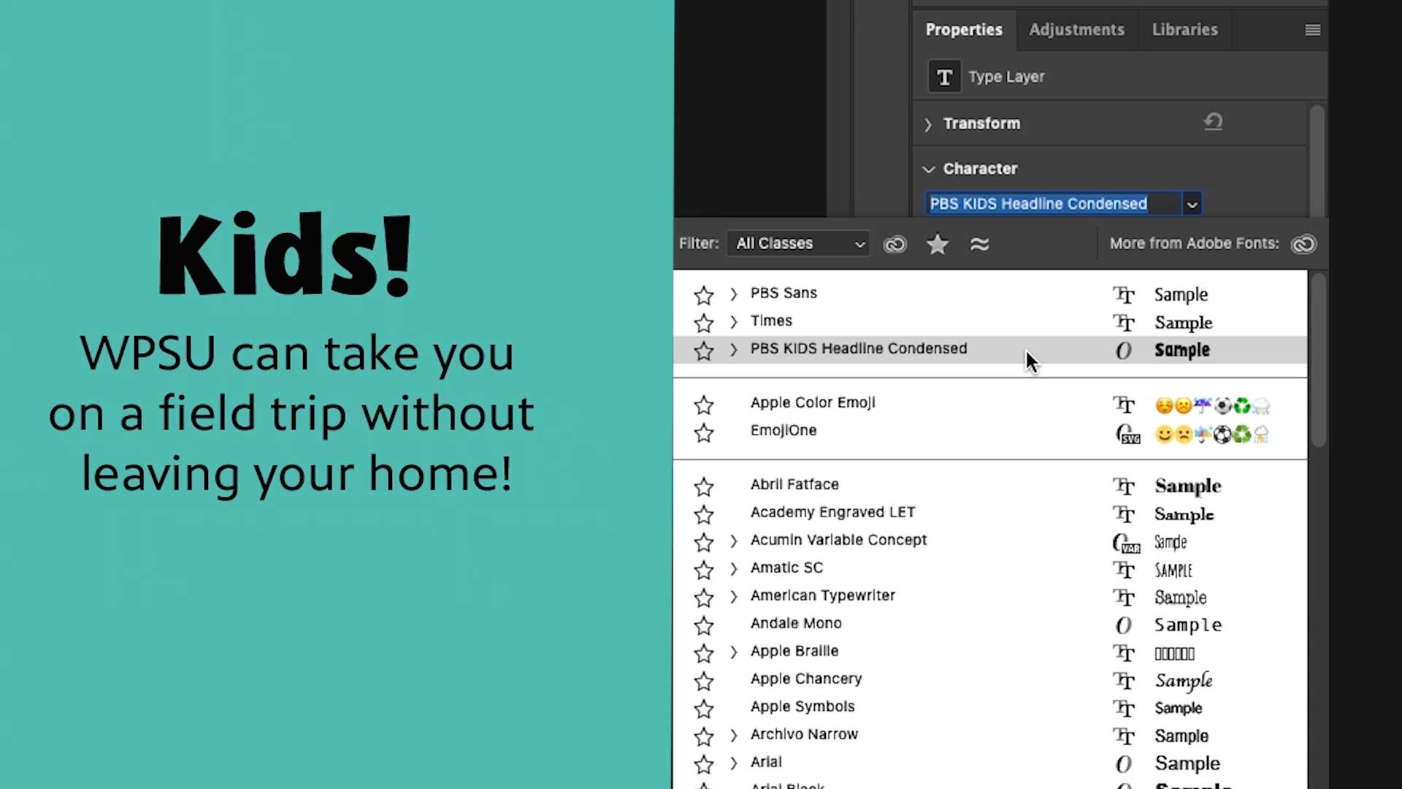Click the Type Layer T icon
1402x789 pixels.
click(944, 77)
